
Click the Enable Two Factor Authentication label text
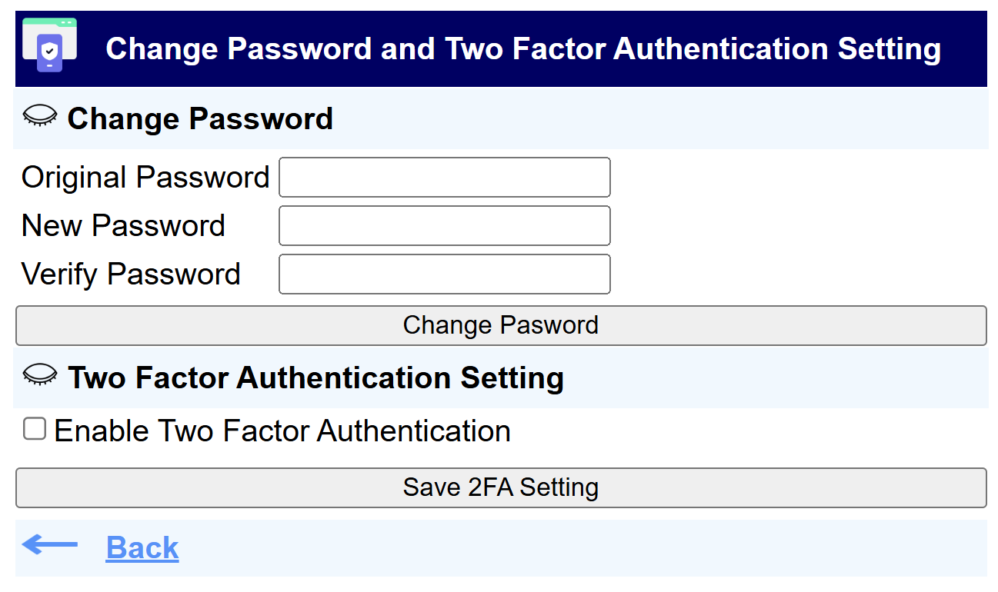(282, 431)
